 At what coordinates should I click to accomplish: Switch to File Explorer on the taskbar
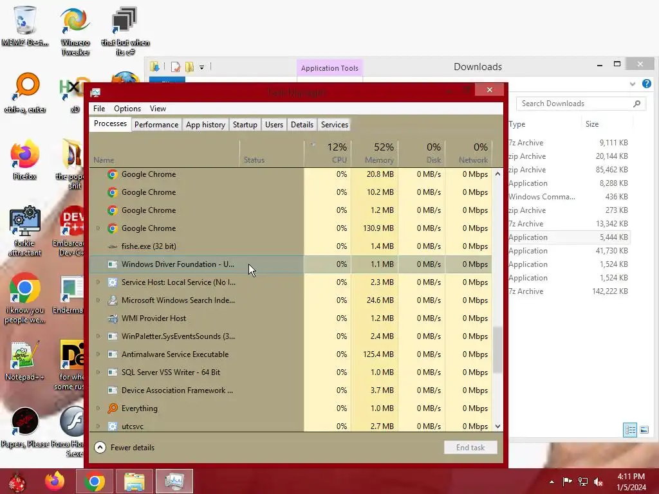click(x=134, y=482)
